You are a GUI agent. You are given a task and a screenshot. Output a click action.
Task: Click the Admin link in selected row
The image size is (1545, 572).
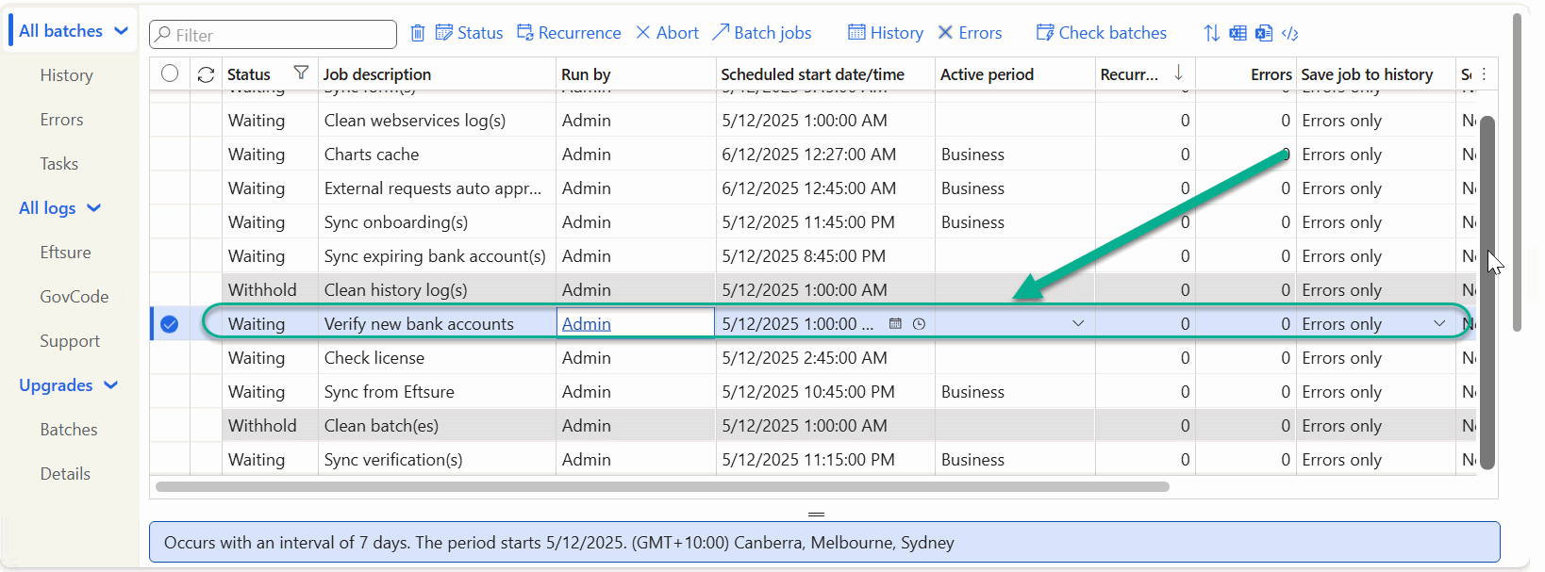587,324
